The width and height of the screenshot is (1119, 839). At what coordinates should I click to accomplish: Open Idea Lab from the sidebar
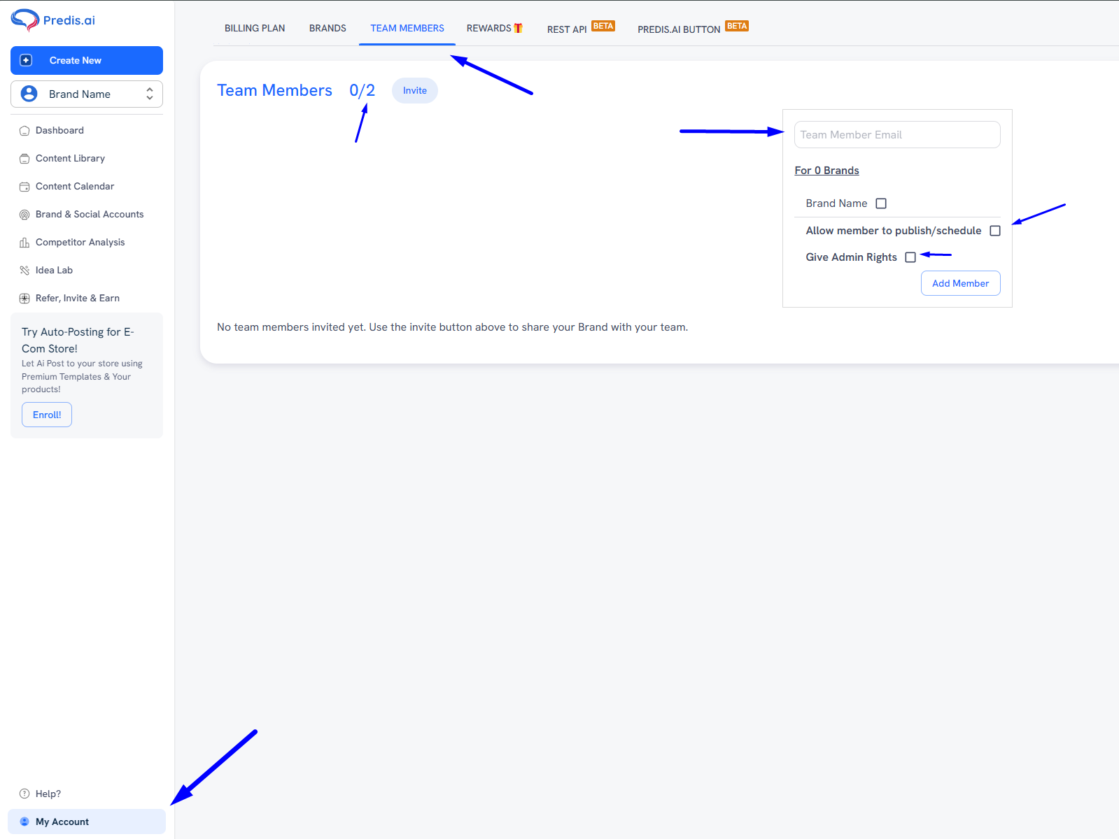pos(87,271)
